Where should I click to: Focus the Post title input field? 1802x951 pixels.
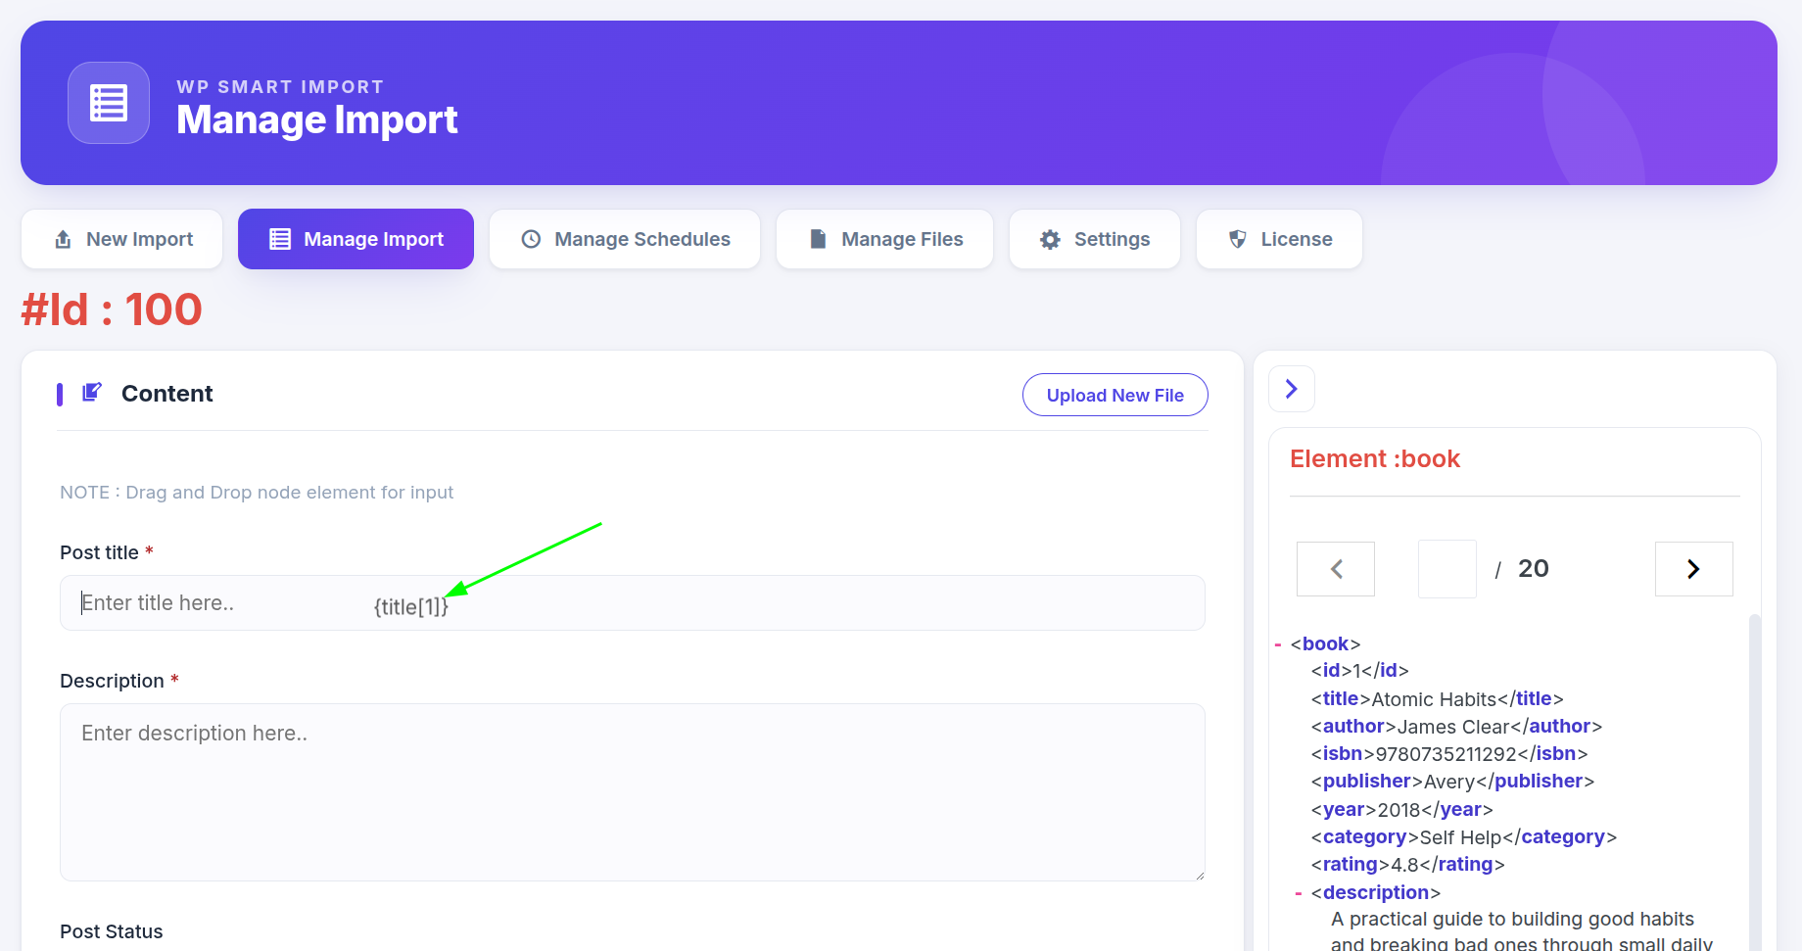pyautogui.click(x=633, y=603)
